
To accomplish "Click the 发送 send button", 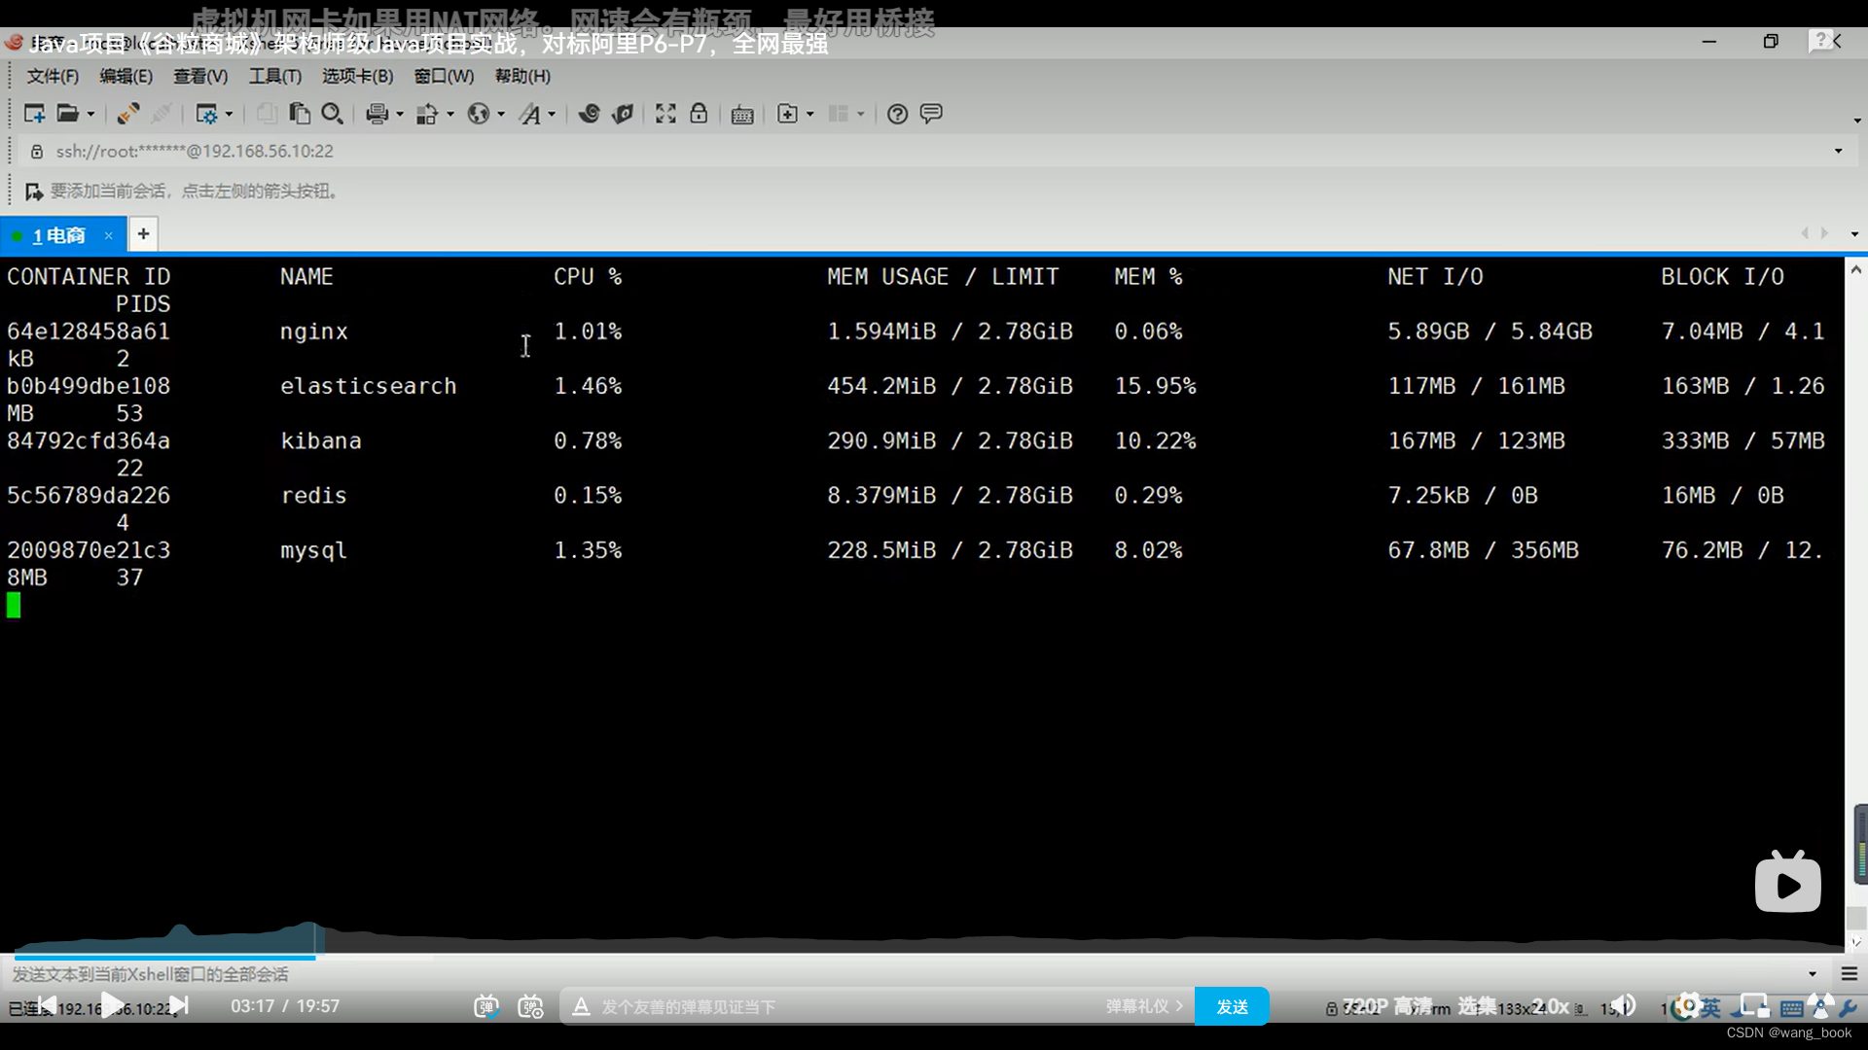I will coord(1232,1006).
